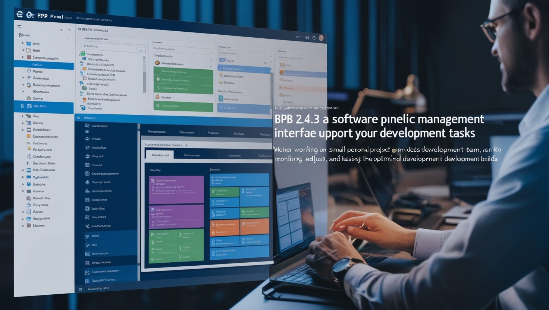Click the blue check-mark logo icon in the third column
549x310 pixels.
click(x=222, y=60)
